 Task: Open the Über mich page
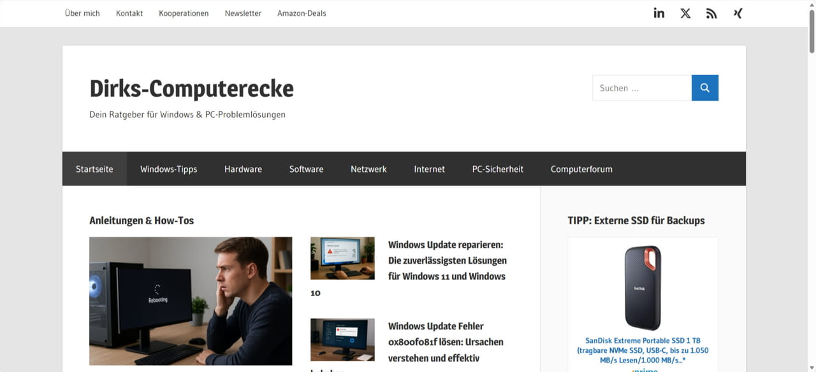(82, 13)
